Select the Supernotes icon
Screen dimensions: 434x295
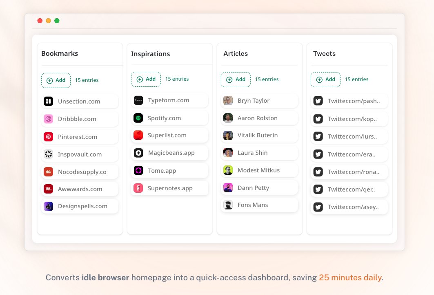(138, 188)
